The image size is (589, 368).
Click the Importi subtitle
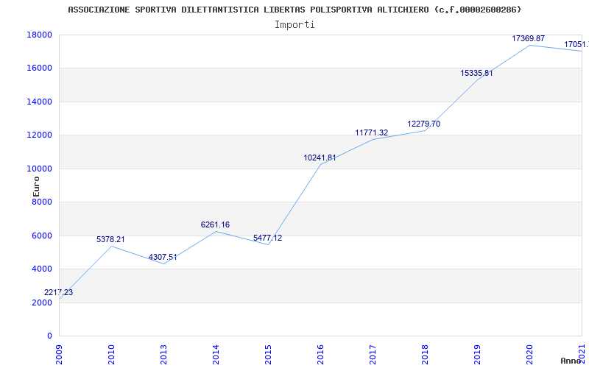(x=294, y=25)
